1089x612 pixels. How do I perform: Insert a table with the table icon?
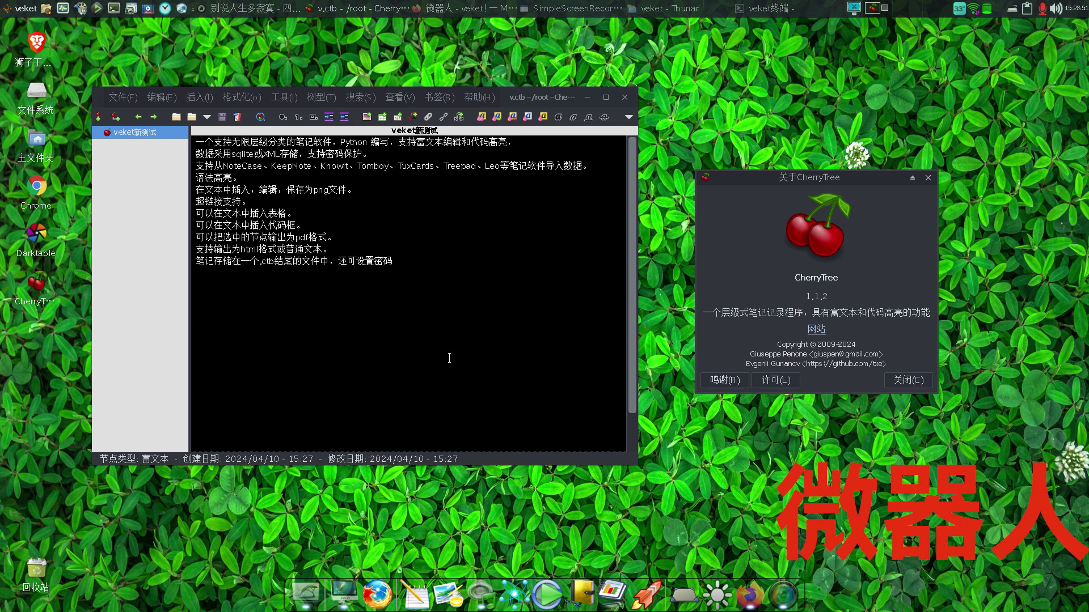pos(382,117)
